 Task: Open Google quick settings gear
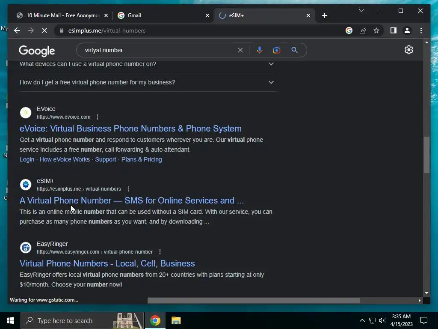(x=408, y=50)
